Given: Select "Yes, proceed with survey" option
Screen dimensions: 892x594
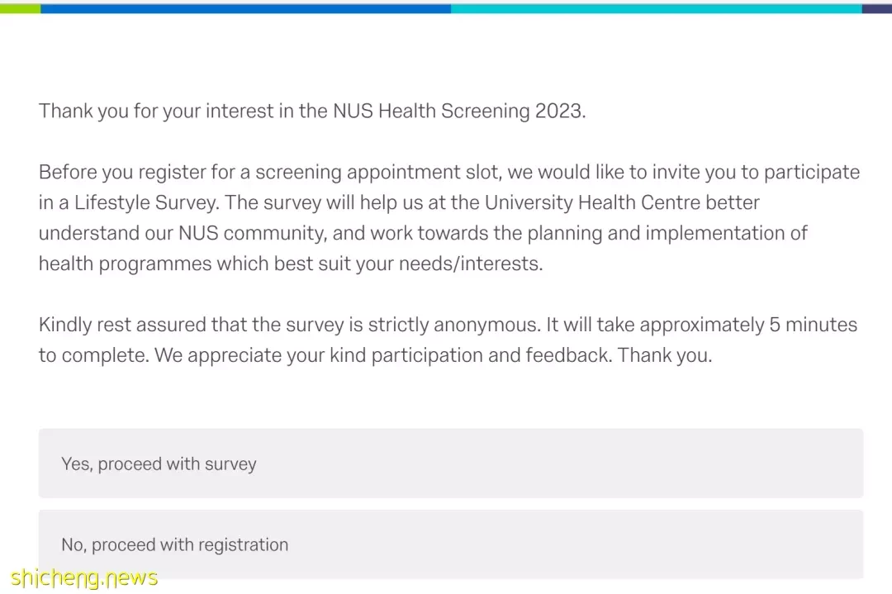Looking at the screenshot, I should [451, 463].
